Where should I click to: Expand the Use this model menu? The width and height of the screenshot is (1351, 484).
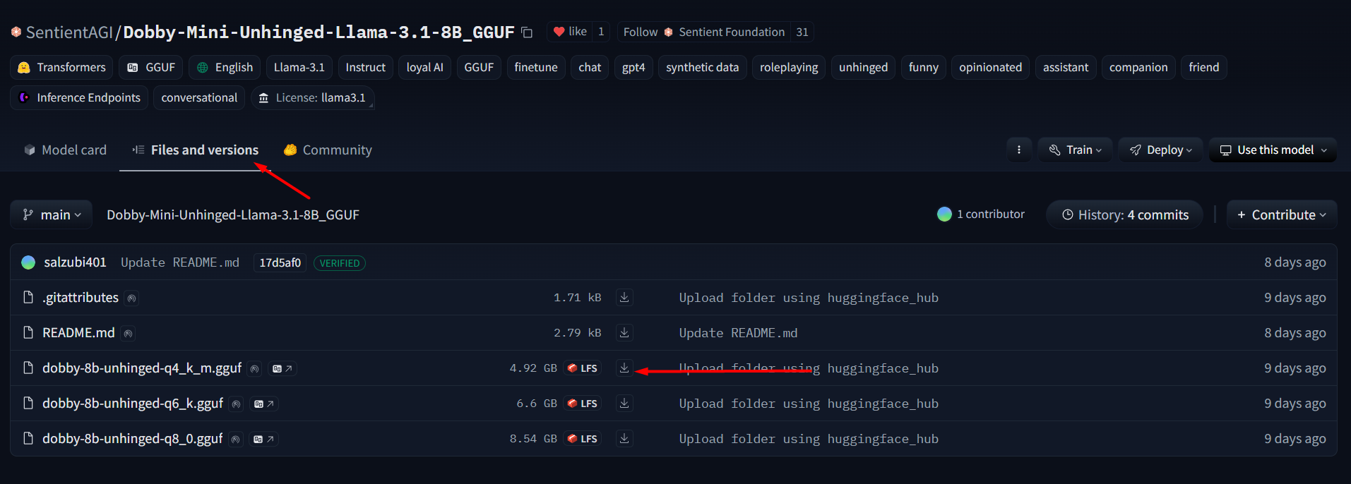(1273, 150)
